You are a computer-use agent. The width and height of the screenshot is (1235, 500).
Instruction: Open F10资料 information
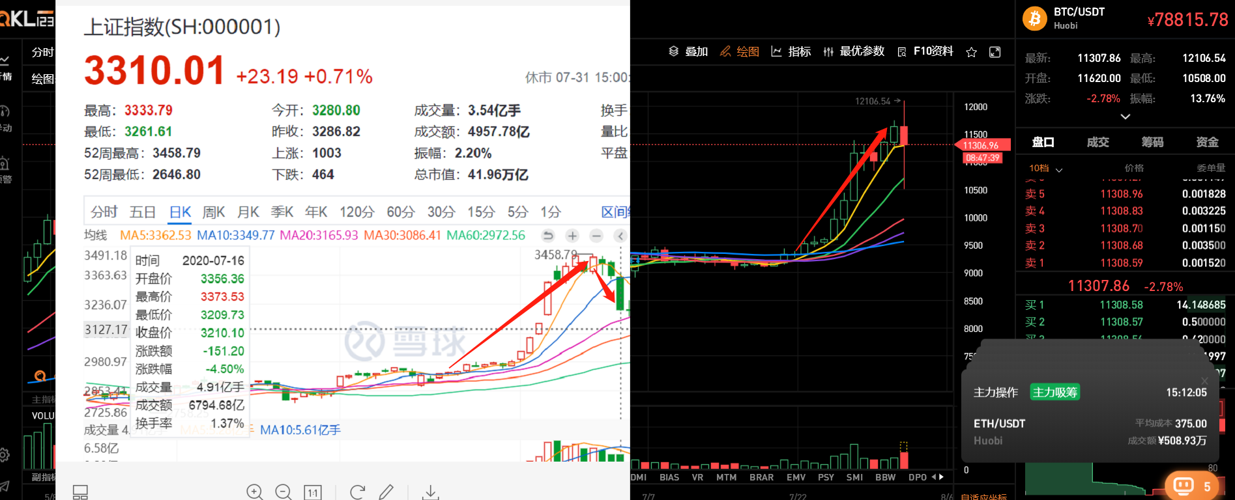pos(925,51)
